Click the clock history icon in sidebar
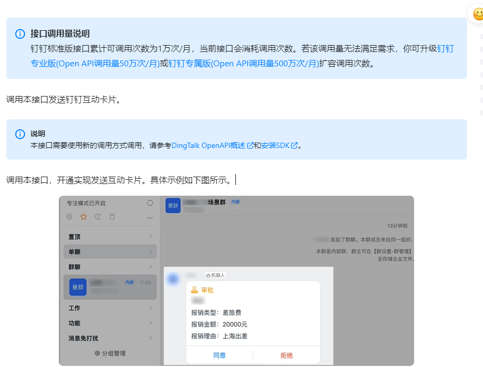Viewport: 483px width, 367px height. point(98,216)
